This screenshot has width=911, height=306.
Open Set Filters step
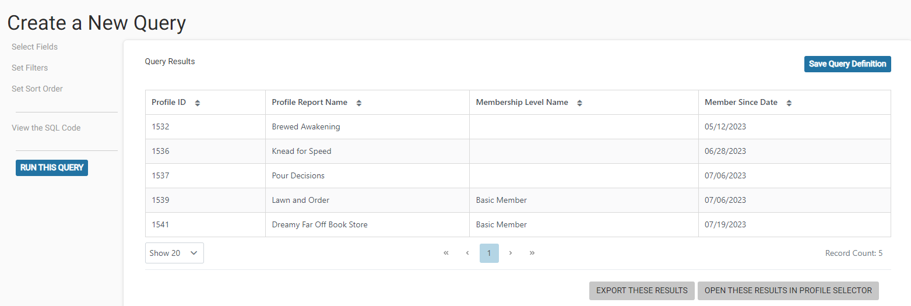pyautogui.click(x=30, y=68)
